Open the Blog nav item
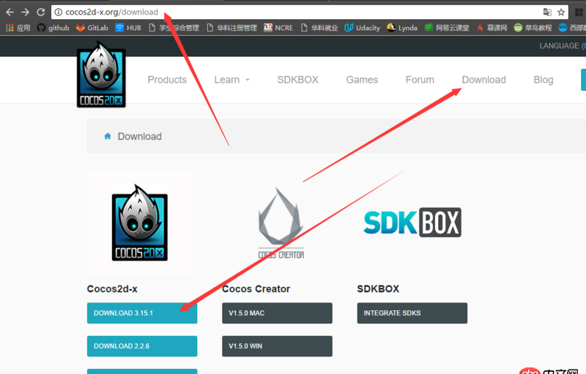586x374 pixels. click(x=543, y=80)
